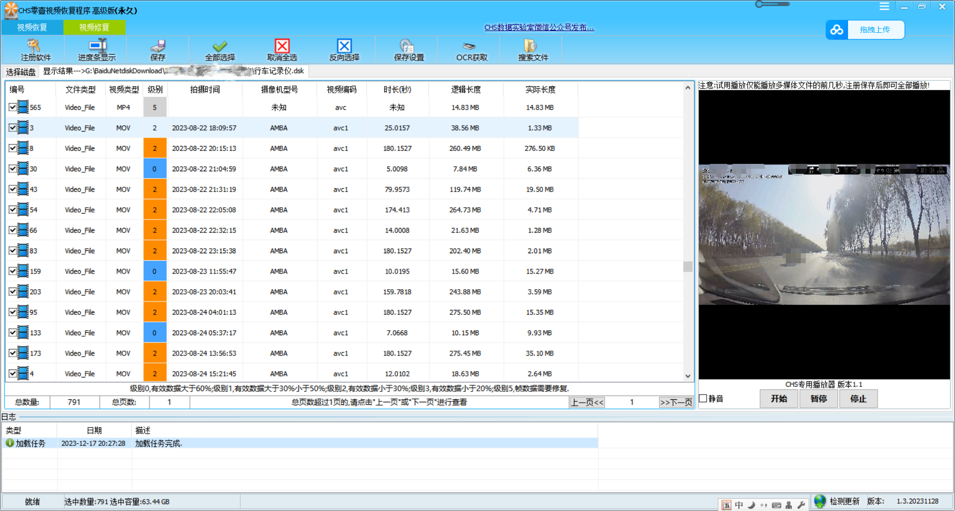Viewport: 955px width, 511px height.
Task: Click the OCR获取 toolbar icon
Action: (469, 46)
